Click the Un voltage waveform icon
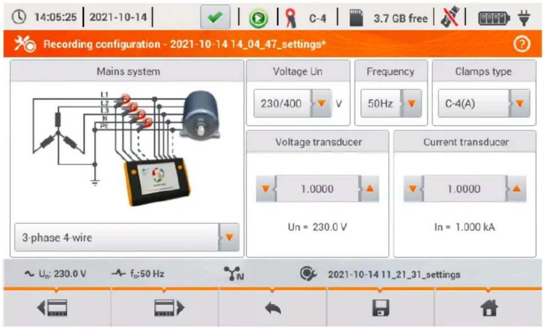 [29, 274]
